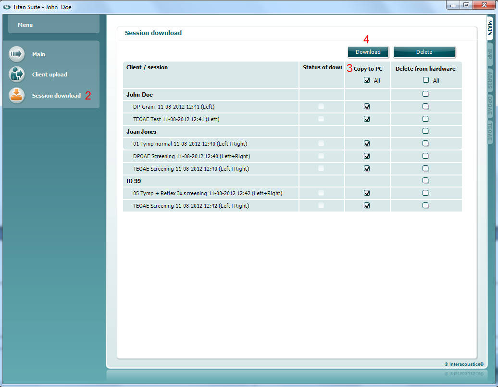Check delete from hardware for ID 99
The width and height of the screenshot is (498, 387).
425,180
